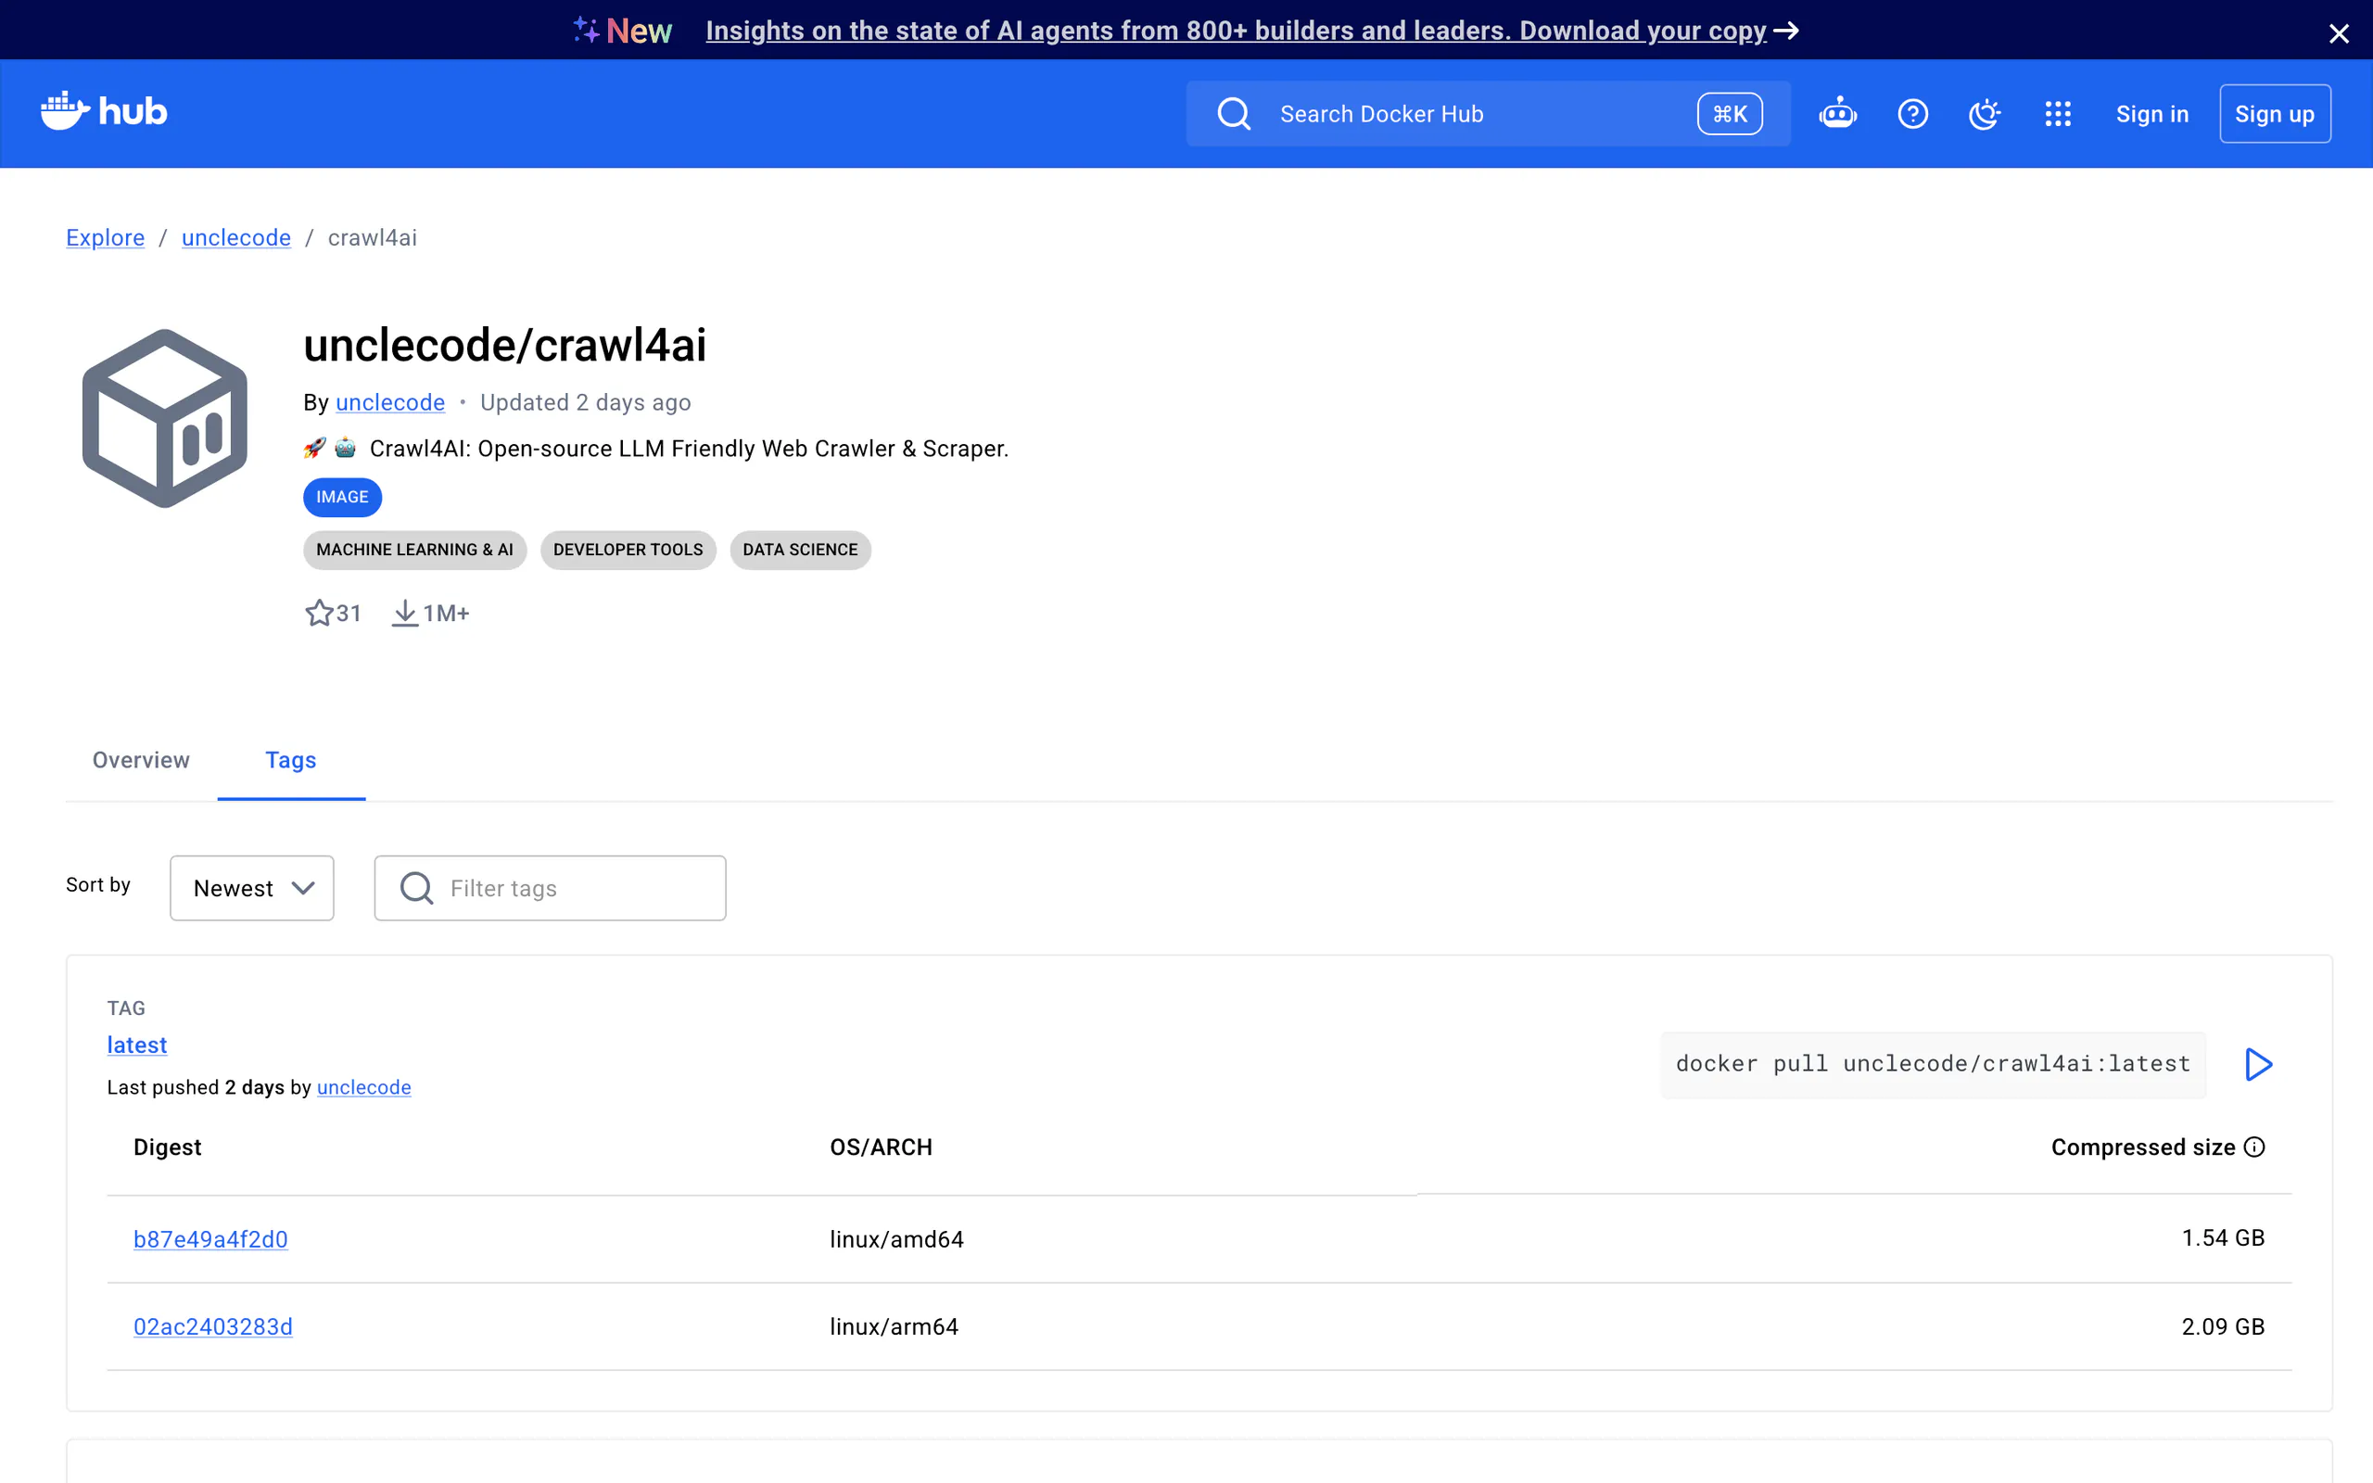Open the apps grid menu icon
Image resolution: width=2373 pixels, height=1483 pixels.
click(2057, 114)
